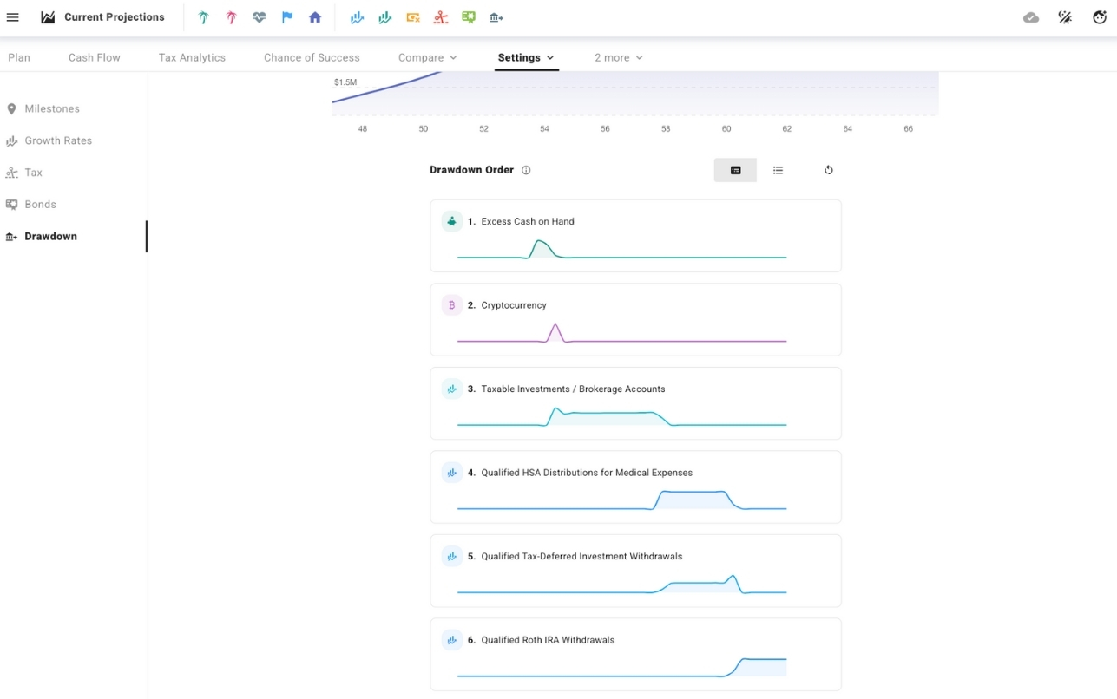
Task: Click the Drawdown Order info icon
Action: point(526,170)
